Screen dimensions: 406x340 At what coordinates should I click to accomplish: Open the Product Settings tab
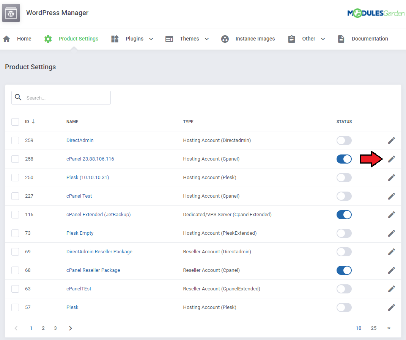(79, 39)
